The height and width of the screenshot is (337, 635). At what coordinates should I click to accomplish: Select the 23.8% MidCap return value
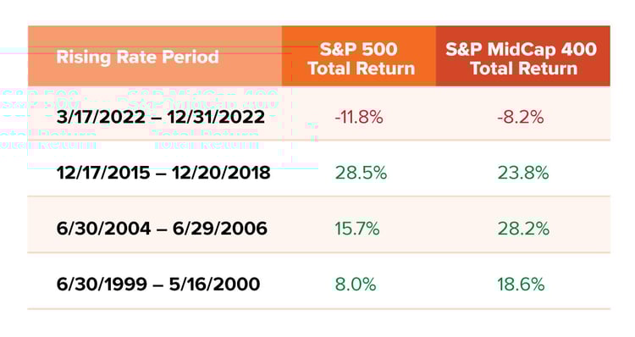pyautogui.click(x=523, y=173)
